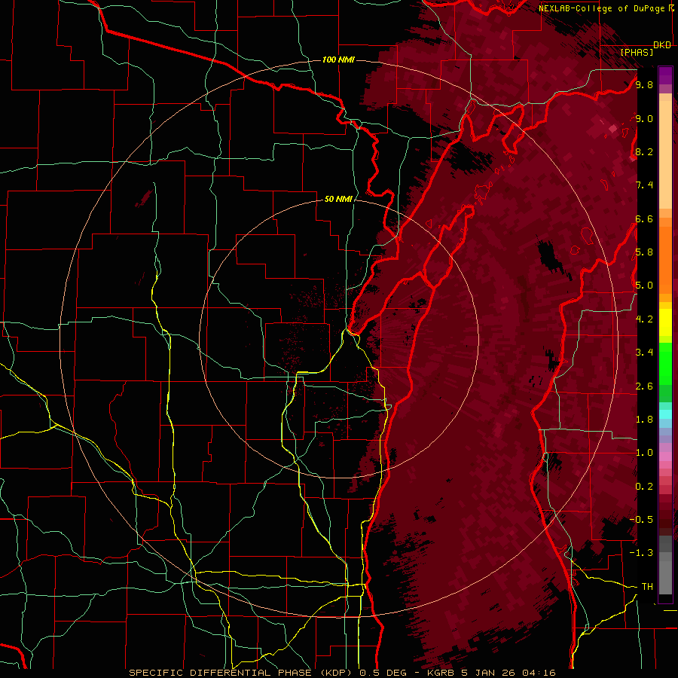Click the 1.8 value on the color scale

point(644,419)
